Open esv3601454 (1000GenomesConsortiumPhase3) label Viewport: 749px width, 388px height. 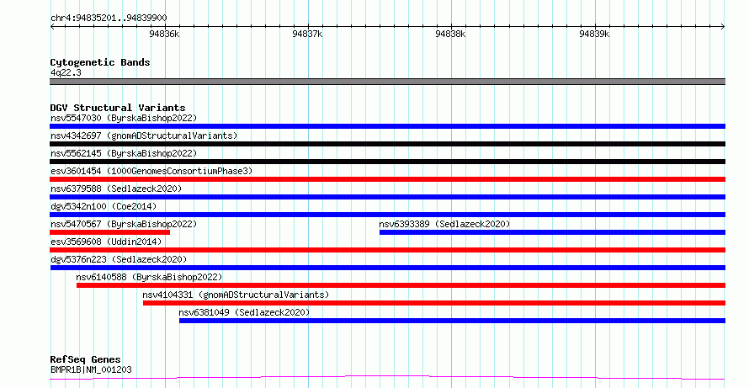pos(151,171)
